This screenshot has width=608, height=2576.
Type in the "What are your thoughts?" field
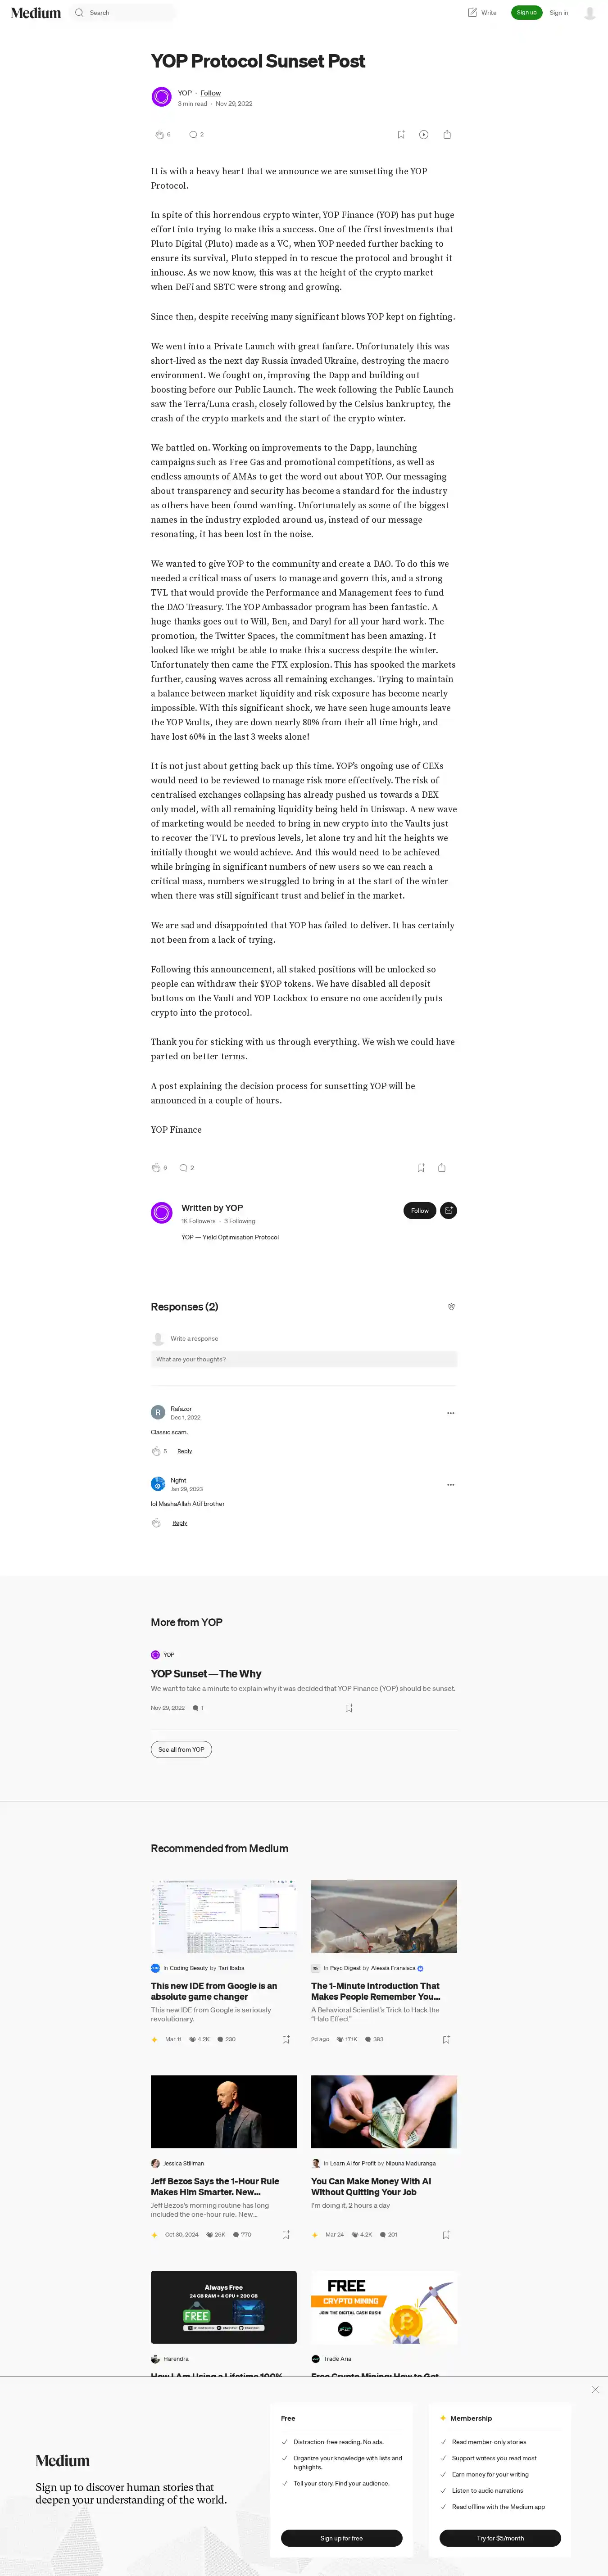click(x=304, y=1359)
